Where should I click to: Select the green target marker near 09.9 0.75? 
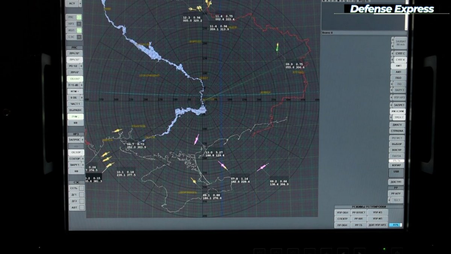click(277, 48)
